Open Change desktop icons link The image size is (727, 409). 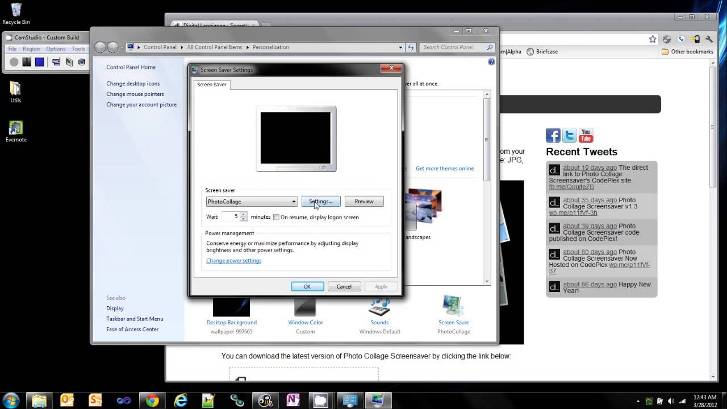[133, 84]
